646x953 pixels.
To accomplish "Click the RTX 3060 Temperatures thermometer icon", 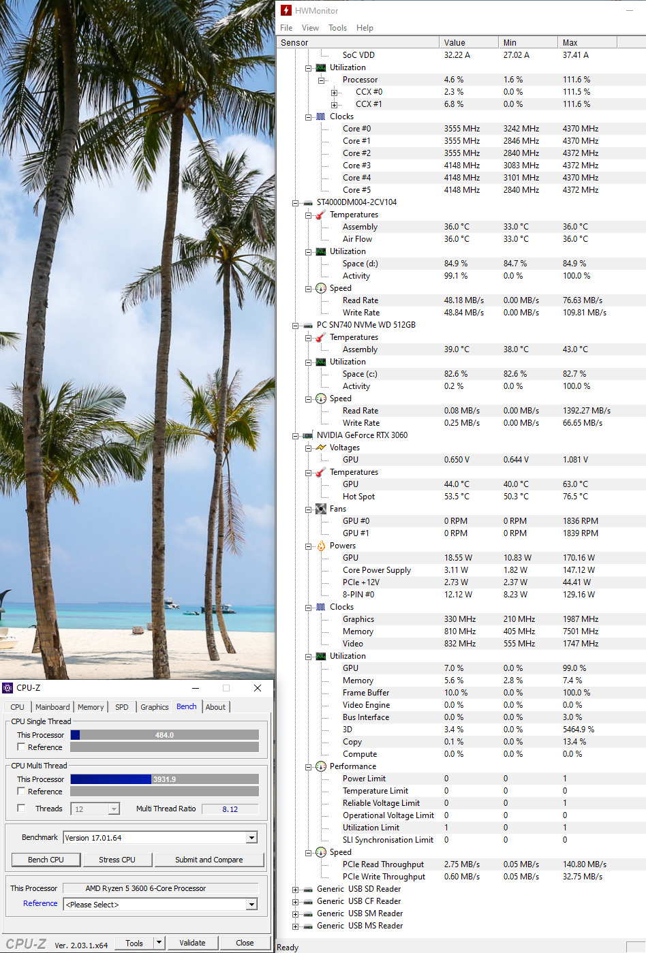I will point(321,472).
